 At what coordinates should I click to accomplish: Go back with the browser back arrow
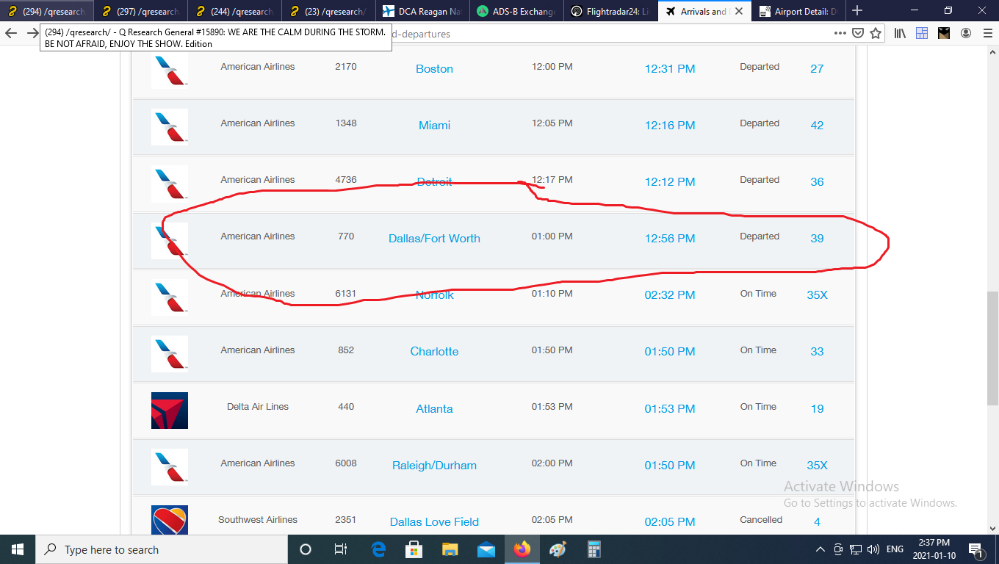(11, 33)
